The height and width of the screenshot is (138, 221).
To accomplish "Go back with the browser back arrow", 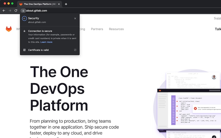I will (4, 11).
